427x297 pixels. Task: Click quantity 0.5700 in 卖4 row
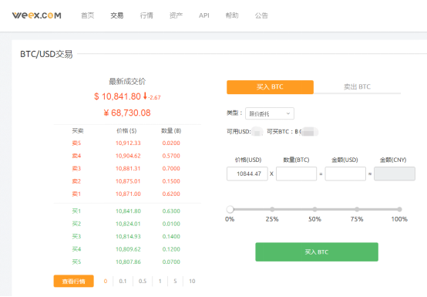pos(171,156)
